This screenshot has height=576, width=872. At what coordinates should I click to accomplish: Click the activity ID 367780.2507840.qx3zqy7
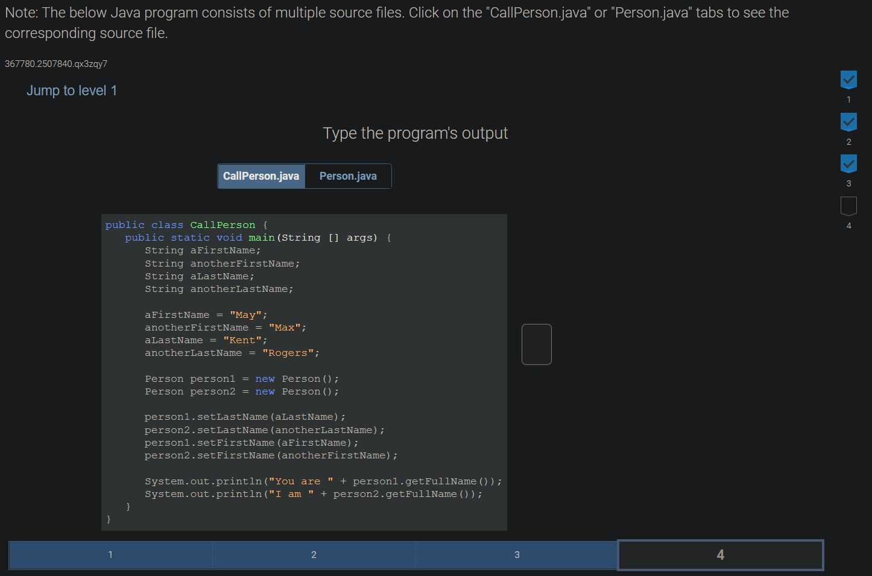(x=56, y=64)
